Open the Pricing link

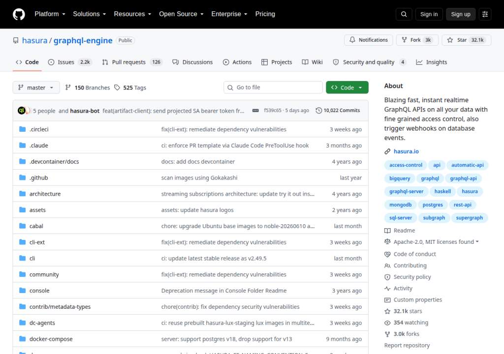click(265, 14)
